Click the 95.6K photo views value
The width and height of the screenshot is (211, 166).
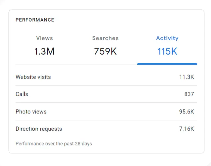(186, 111)
